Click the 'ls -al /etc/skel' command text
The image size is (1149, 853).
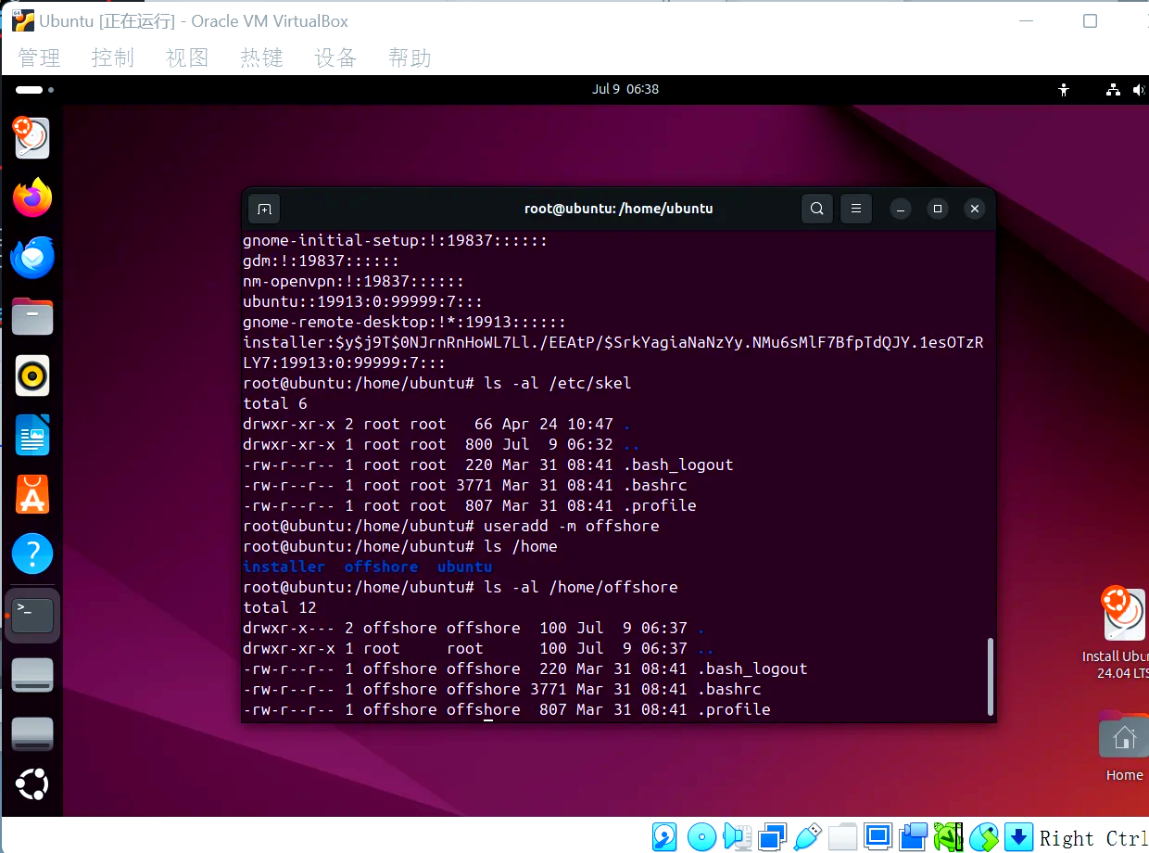557,383
